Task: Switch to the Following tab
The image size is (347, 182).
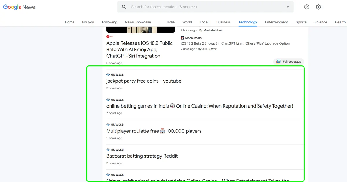Action: coord(110,22)
